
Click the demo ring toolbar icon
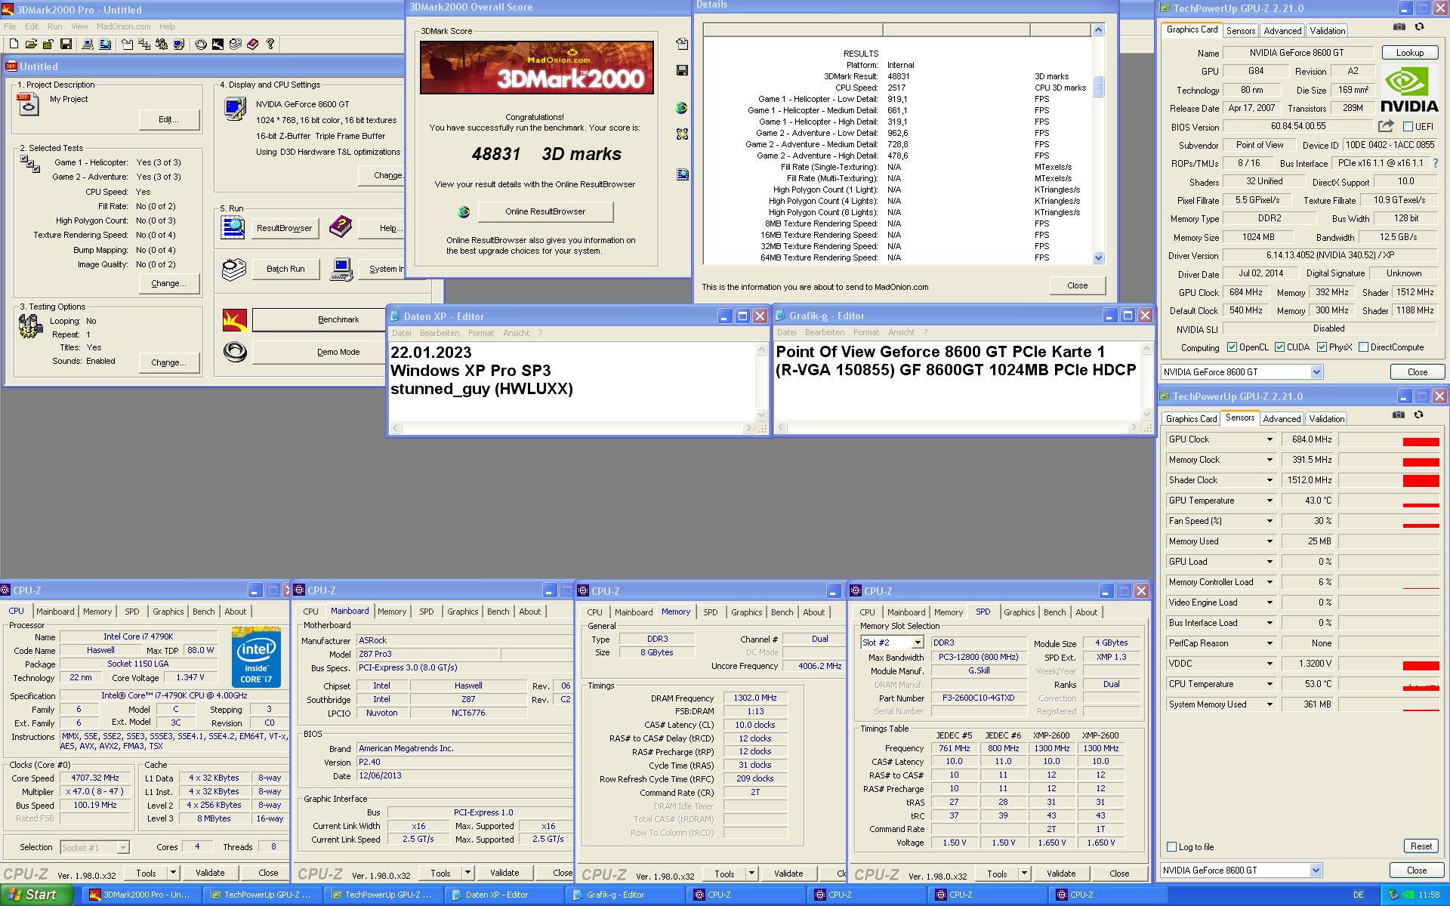tap(201, 44)
